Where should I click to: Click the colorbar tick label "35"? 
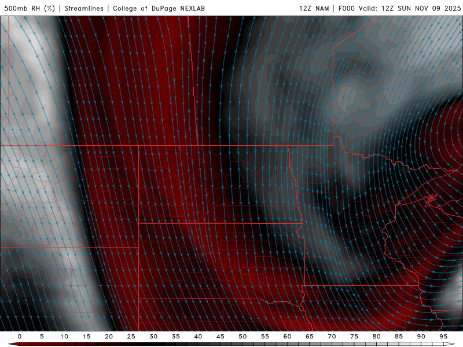point(176,337)
